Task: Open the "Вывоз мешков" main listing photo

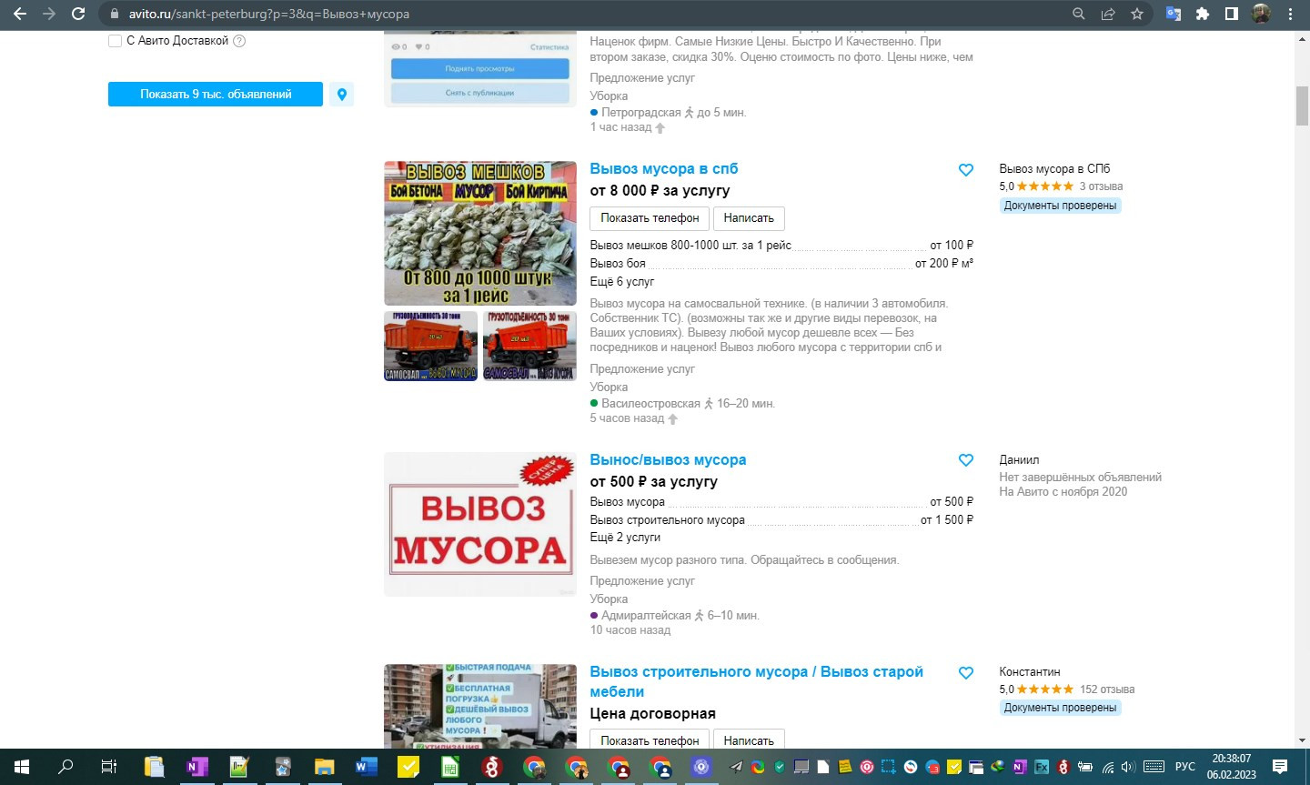Action: [x=480, y=234]
